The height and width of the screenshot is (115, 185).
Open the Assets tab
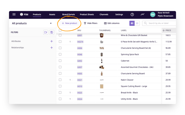pos(52,14)
